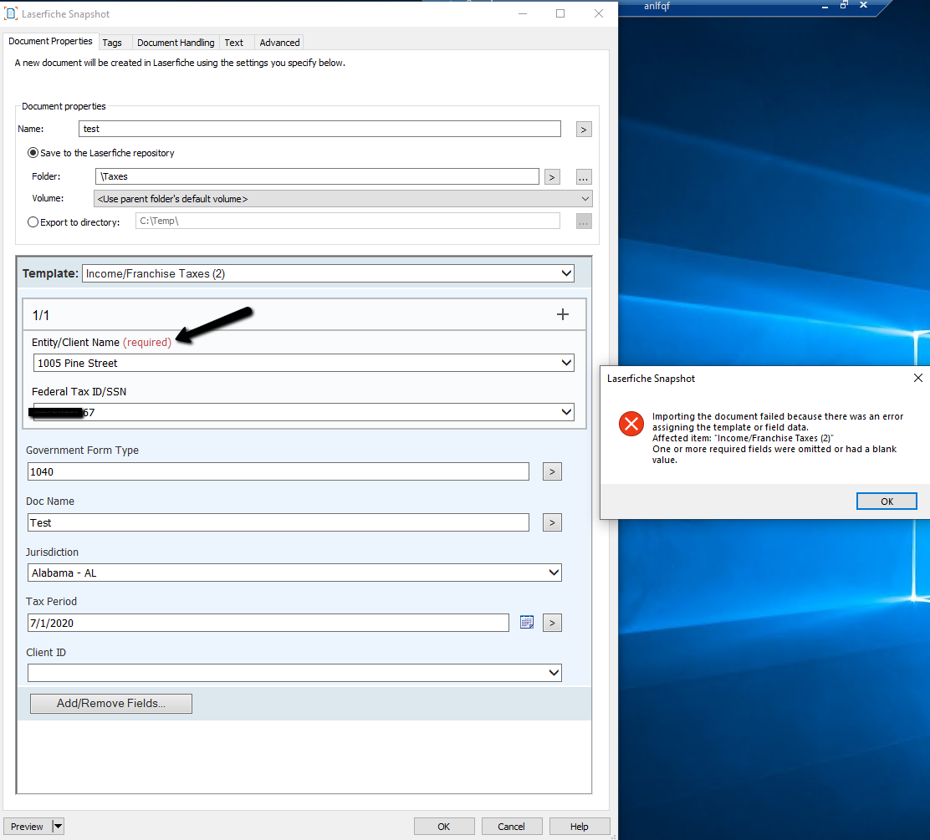
Task: Click the Help button
Action: pos(580,827)
